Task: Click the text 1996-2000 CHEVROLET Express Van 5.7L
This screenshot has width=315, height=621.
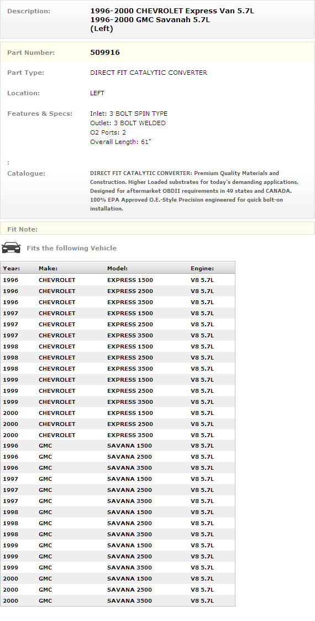Action: (x=172, y=11)
